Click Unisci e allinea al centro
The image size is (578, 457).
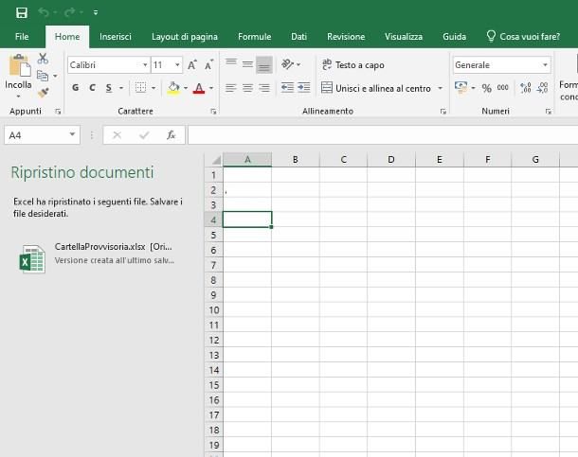pyautogui.click(x=376, y=88)
